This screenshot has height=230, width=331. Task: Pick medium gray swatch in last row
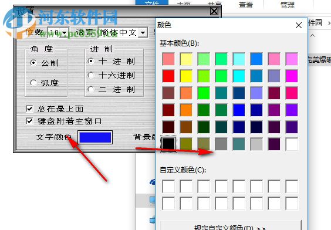(221, 144)
